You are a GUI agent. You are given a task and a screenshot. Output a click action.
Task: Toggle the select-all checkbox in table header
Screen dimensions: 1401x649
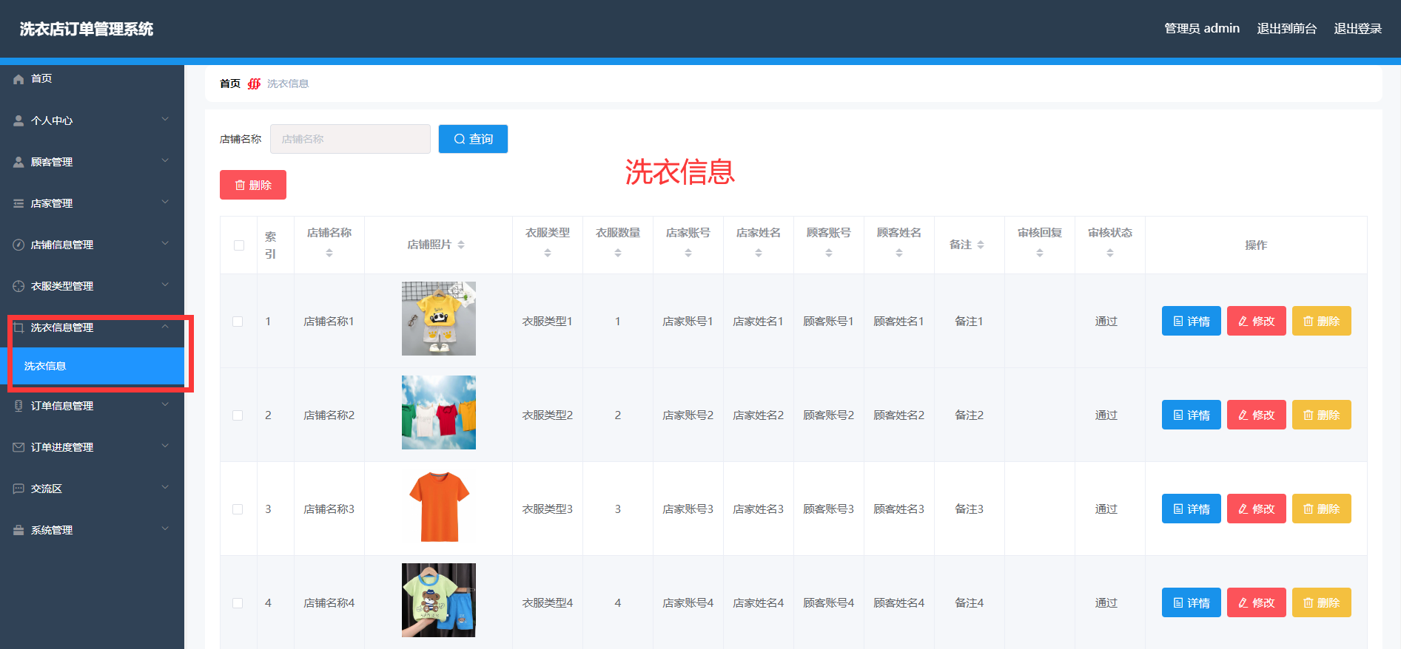(x=239, y=245)
